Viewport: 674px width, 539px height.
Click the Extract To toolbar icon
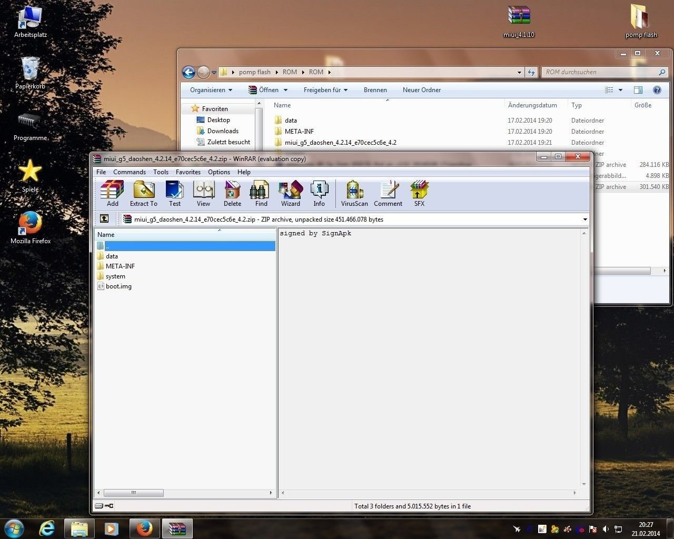(144, 193)
